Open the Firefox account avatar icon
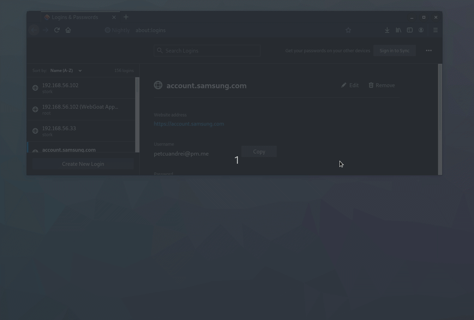 (x=421, y=30)
